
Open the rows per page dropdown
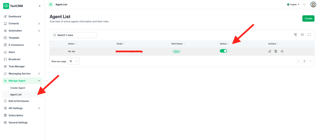(73, 61)
